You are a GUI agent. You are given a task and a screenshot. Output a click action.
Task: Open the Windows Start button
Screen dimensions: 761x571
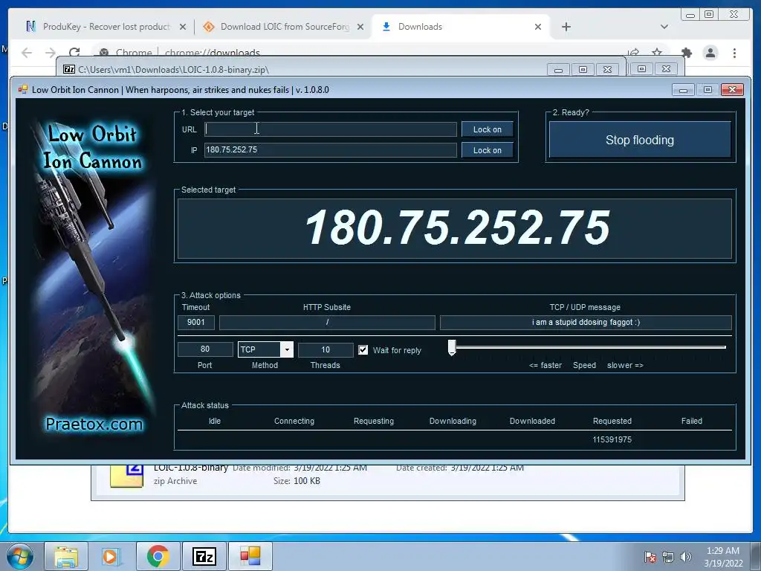pos(20,556)
